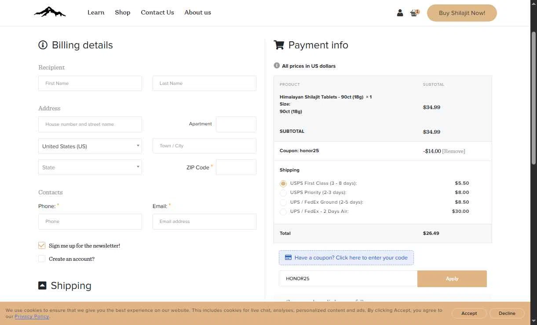Choose UPS / FedEx 2 Days Air
537x325 pixels.
283,212
